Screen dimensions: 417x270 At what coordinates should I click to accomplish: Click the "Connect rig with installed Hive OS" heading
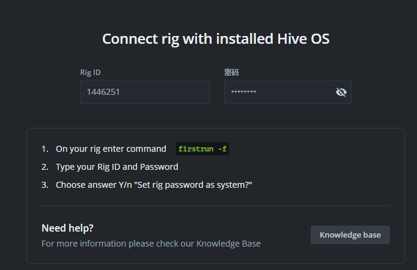[x=216, y=39]
